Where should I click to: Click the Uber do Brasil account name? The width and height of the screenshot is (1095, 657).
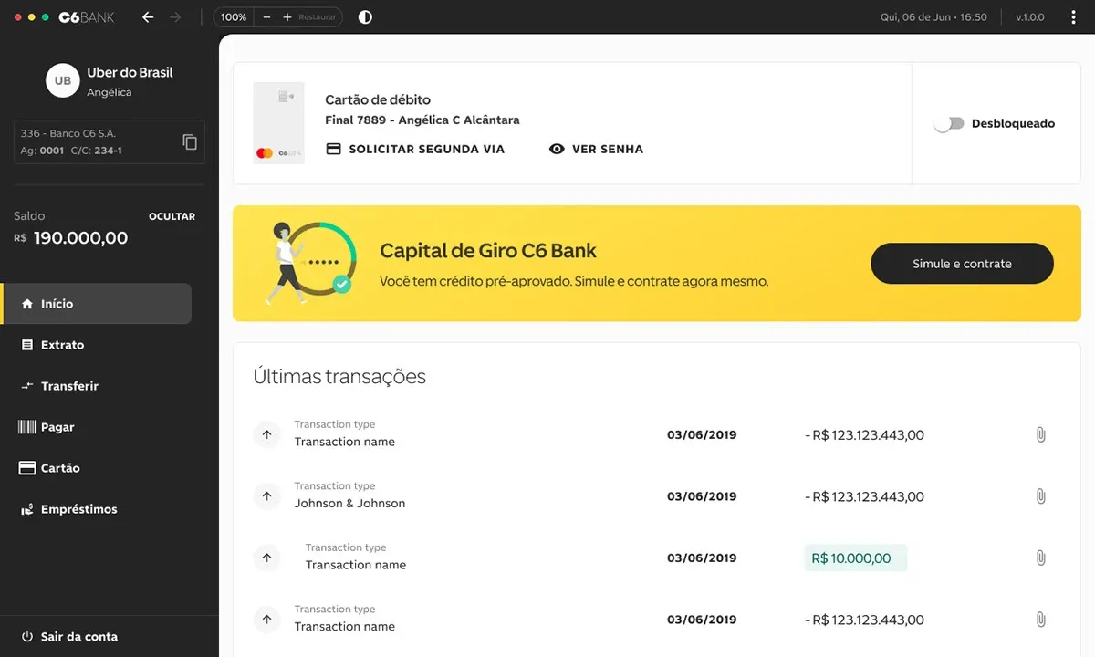click(x=130, y=73)
